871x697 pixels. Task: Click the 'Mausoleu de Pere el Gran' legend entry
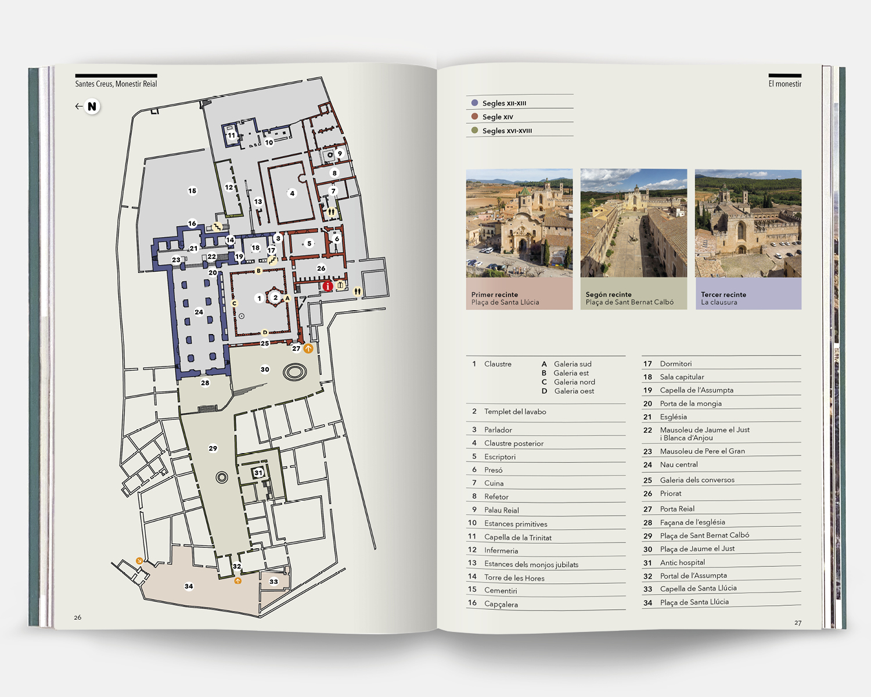tap(702, 451)
